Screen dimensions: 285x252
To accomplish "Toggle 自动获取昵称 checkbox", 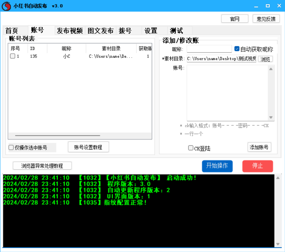I will (x=237, y=49).
